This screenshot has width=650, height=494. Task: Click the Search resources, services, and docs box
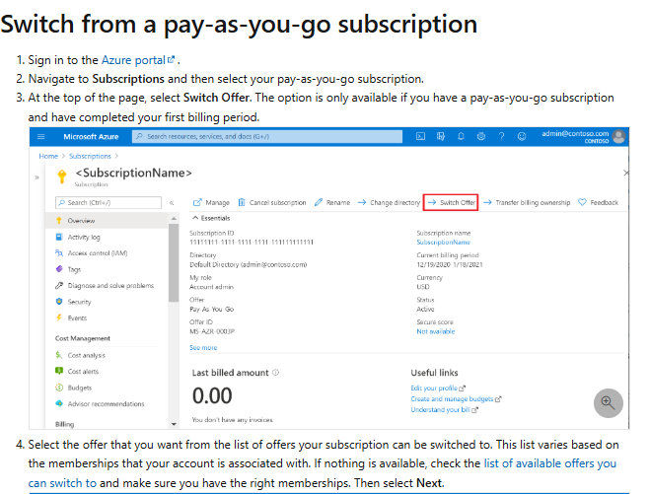267,136
